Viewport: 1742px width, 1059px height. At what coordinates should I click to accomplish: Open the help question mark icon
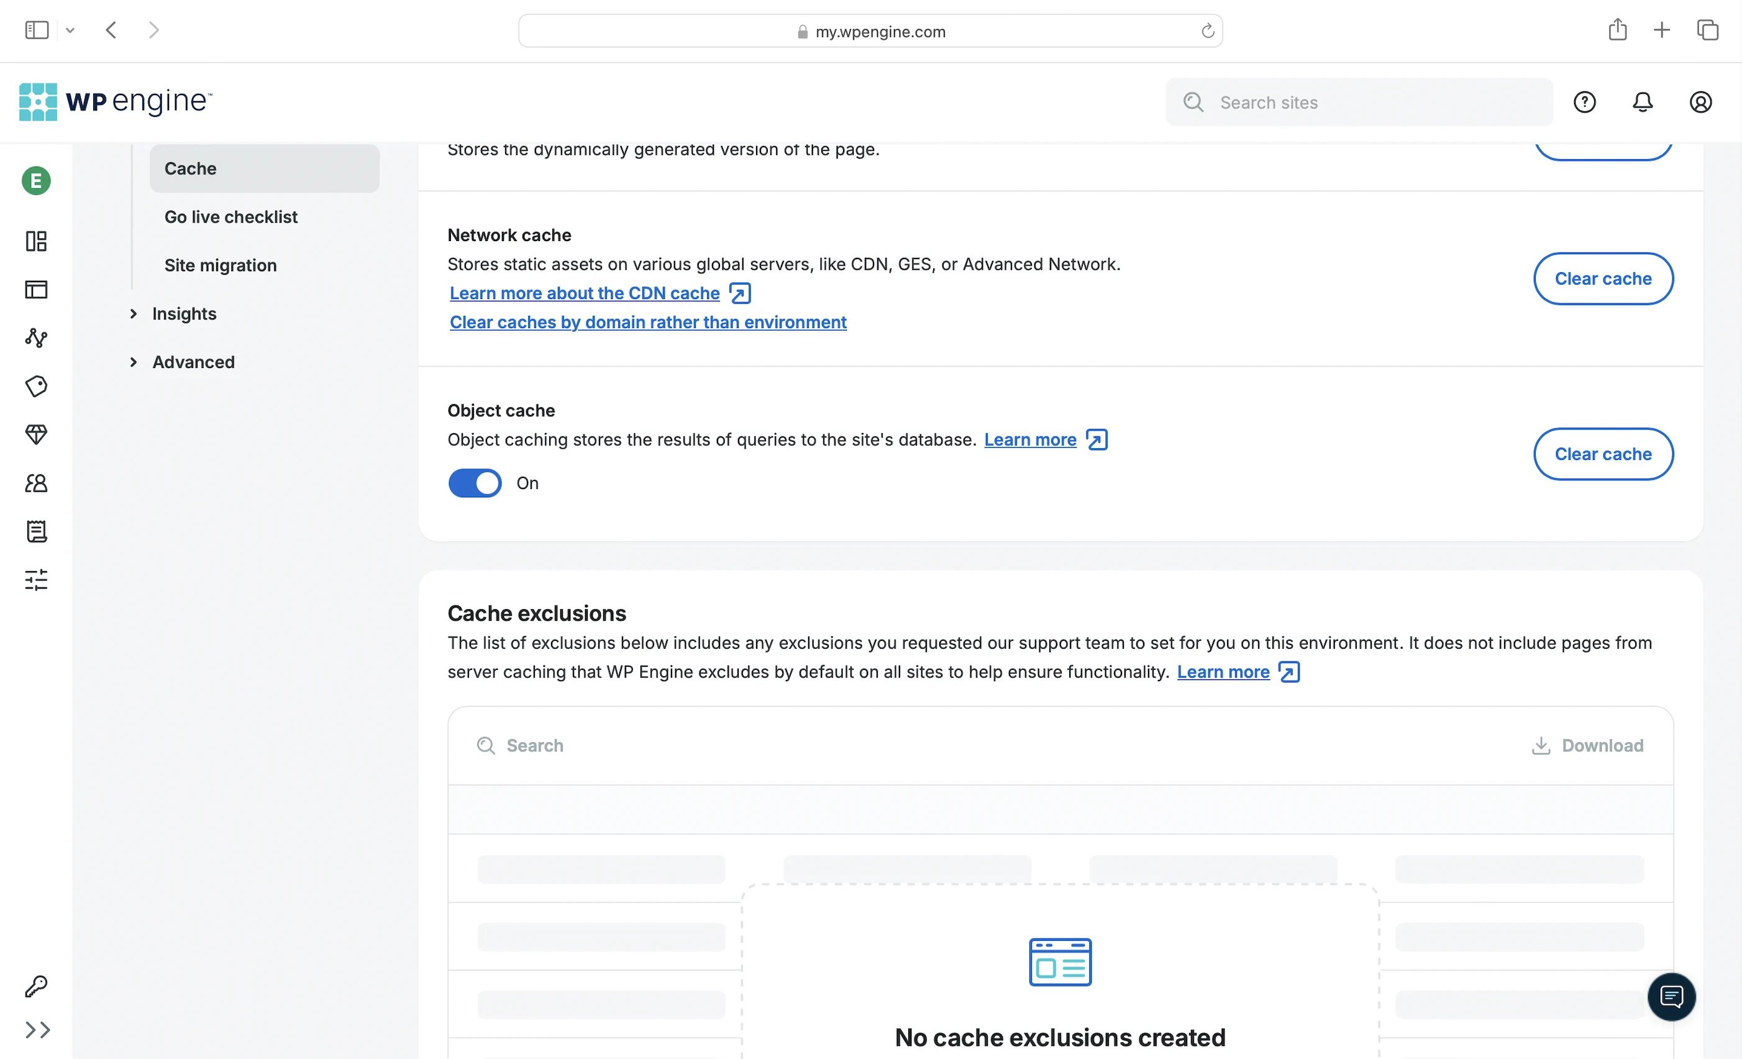[x=1584, y=102]
